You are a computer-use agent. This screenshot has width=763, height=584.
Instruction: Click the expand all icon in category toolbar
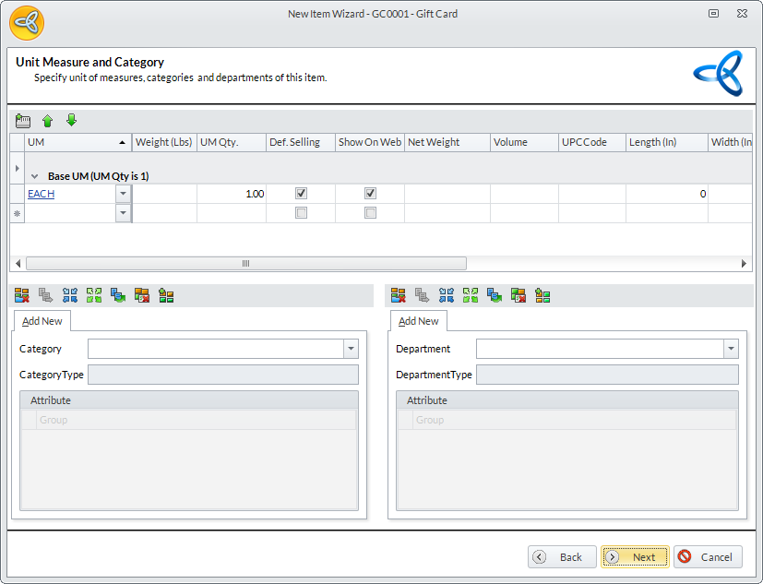click(x=93, y=295)
